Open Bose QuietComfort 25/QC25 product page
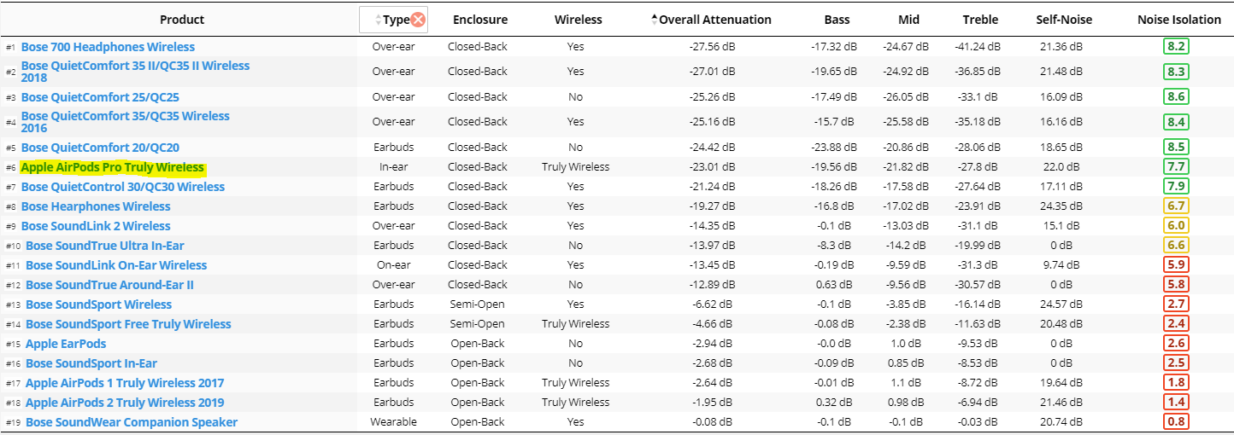The height and width of the screenshot is (435, 1234). point(100,97)
